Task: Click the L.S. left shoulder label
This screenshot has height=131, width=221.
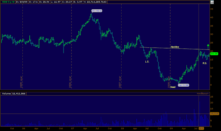Action: click(x=147, y=62)
